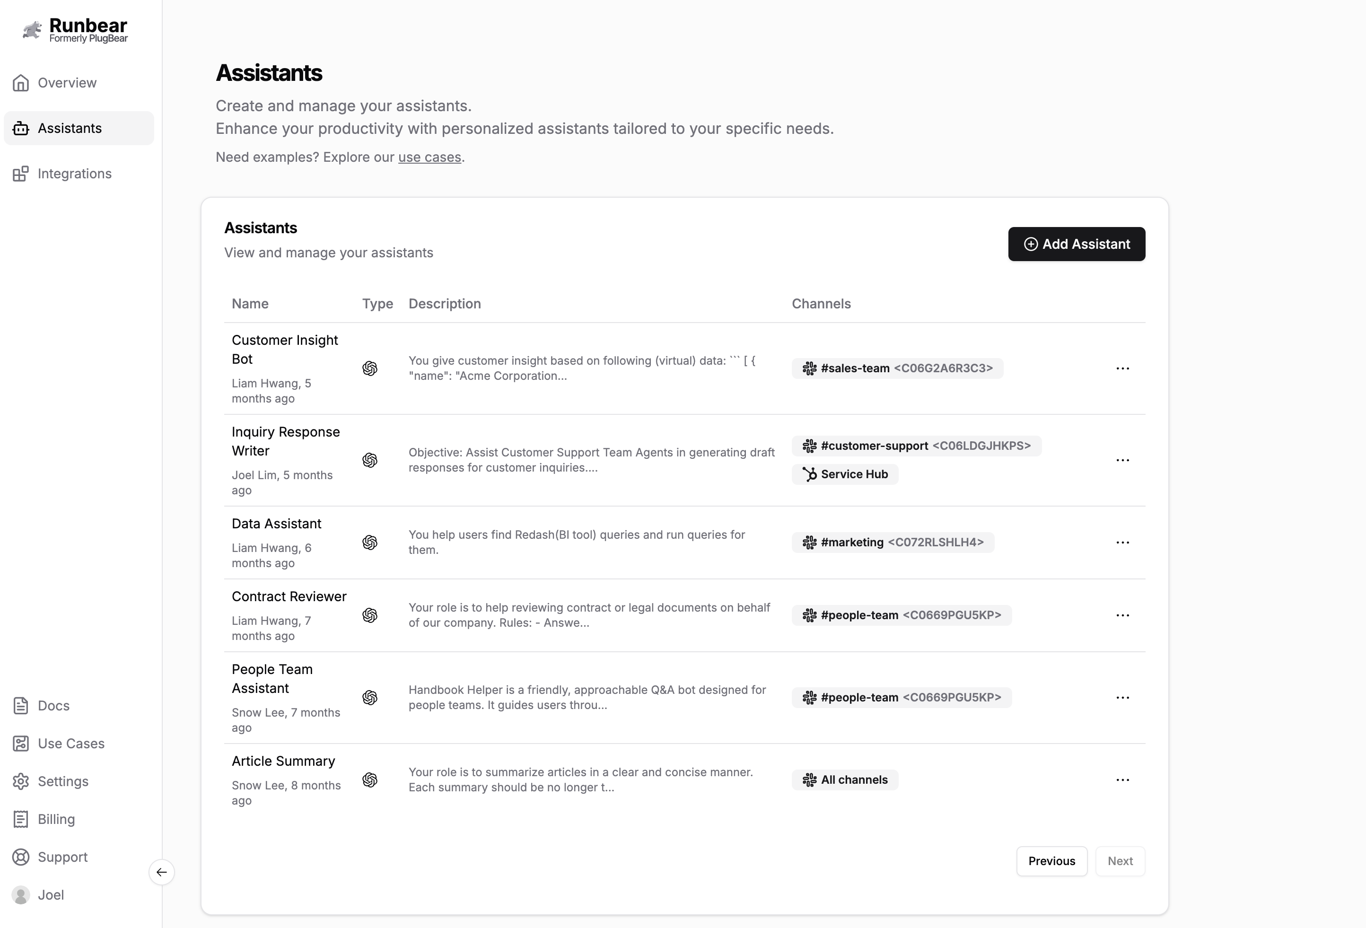
Task: Click the Service Hub channel chip
Action: click(x=845, y=474)
